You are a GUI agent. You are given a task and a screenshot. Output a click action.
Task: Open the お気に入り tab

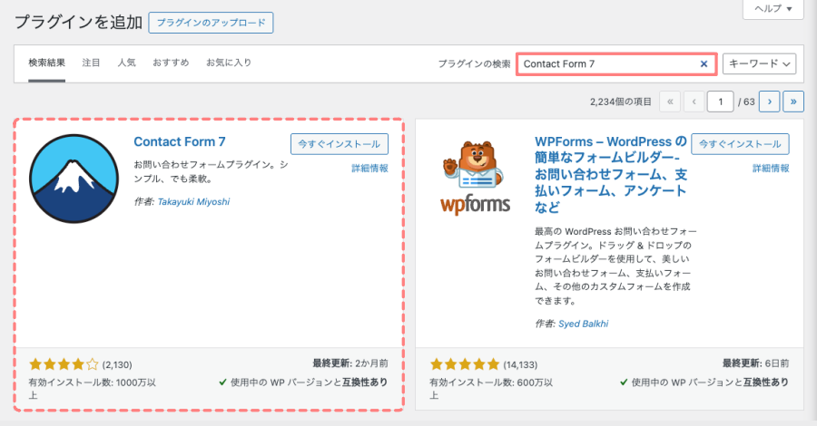pyautogui.click(x=229, y=63)
